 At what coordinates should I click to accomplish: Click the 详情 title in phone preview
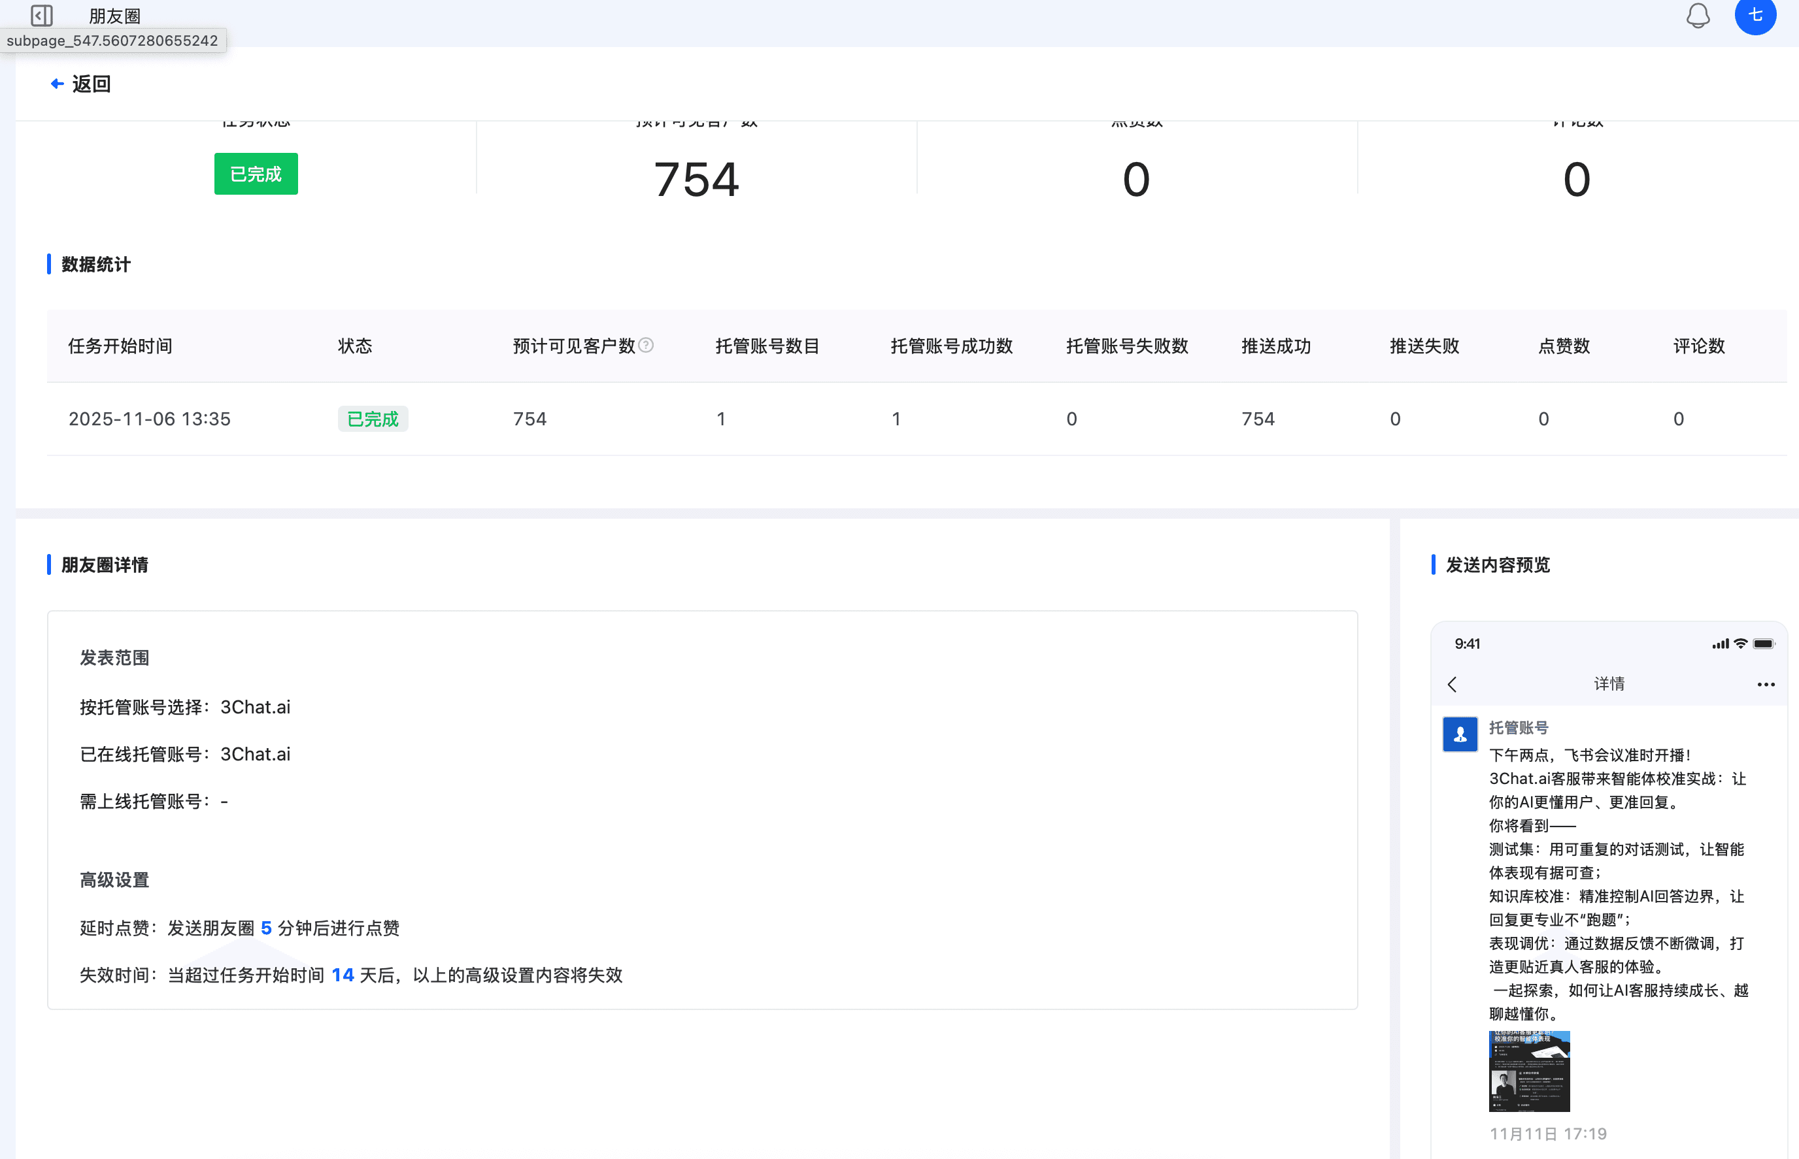(1609, 683)
